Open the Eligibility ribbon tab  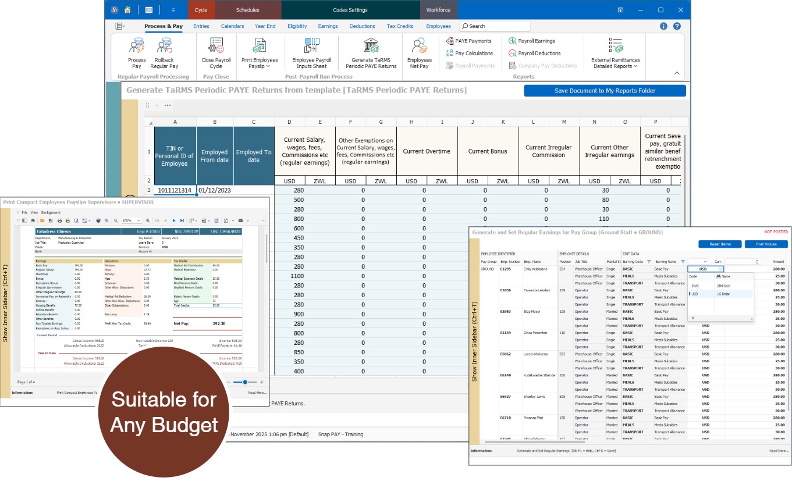click(x=297, y=26)
